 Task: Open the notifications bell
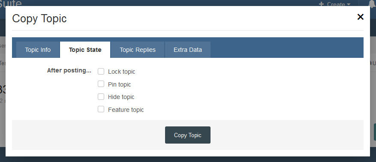[x=373, y=4]
